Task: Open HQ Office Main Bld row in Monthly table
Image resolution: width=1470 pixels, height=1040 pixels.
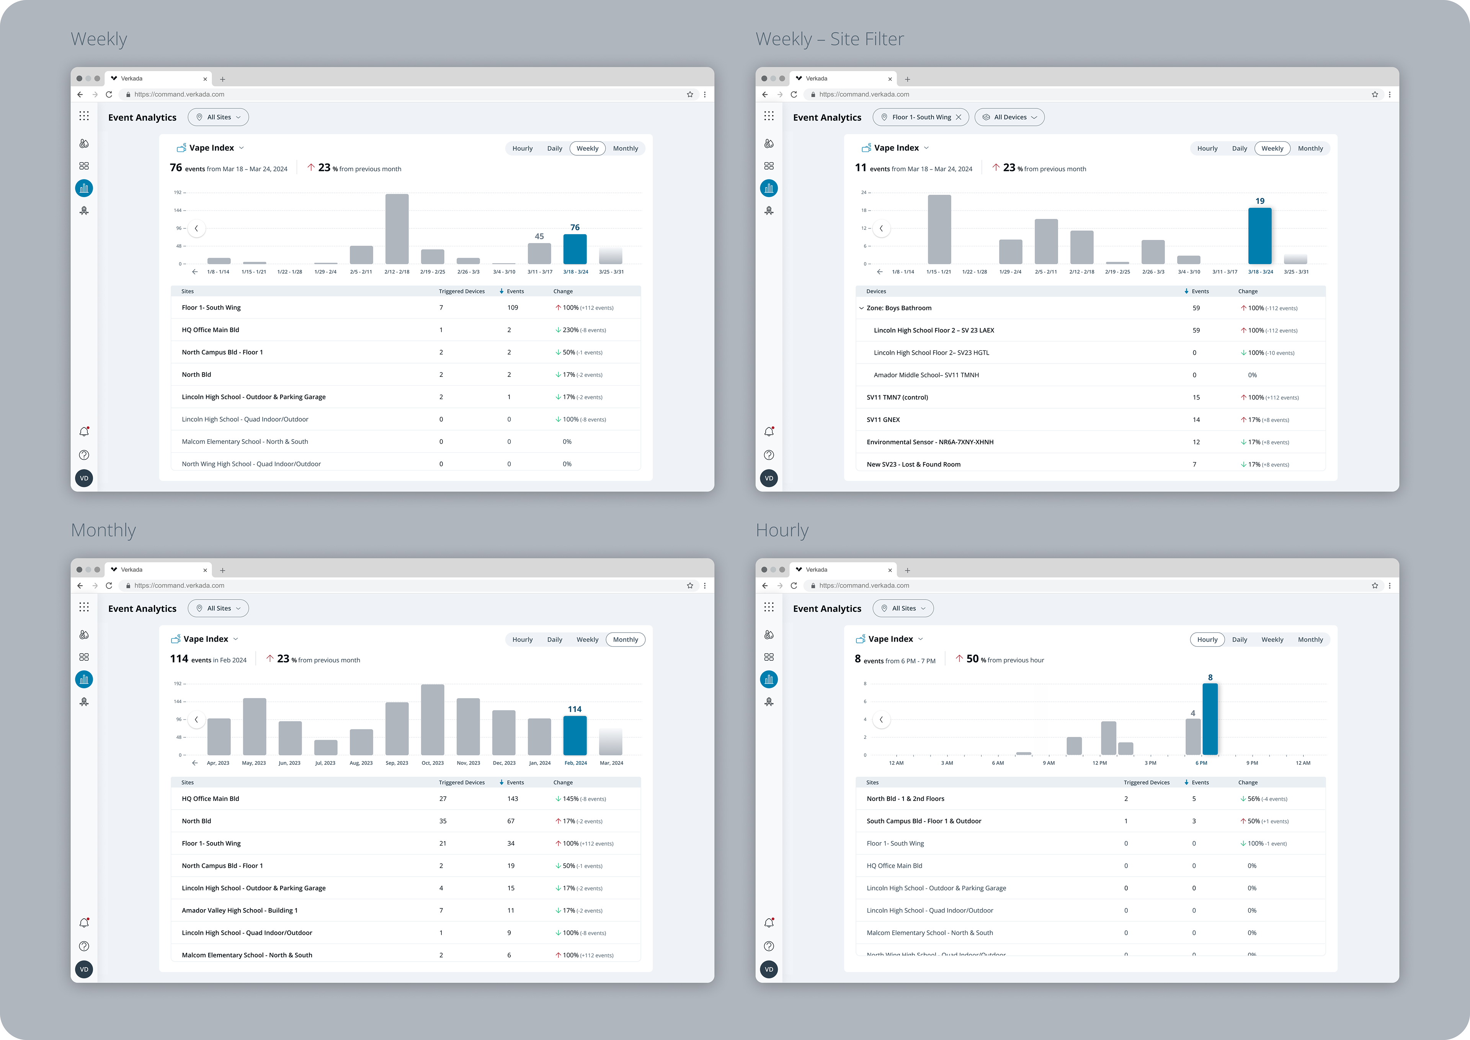Action: 405,799
